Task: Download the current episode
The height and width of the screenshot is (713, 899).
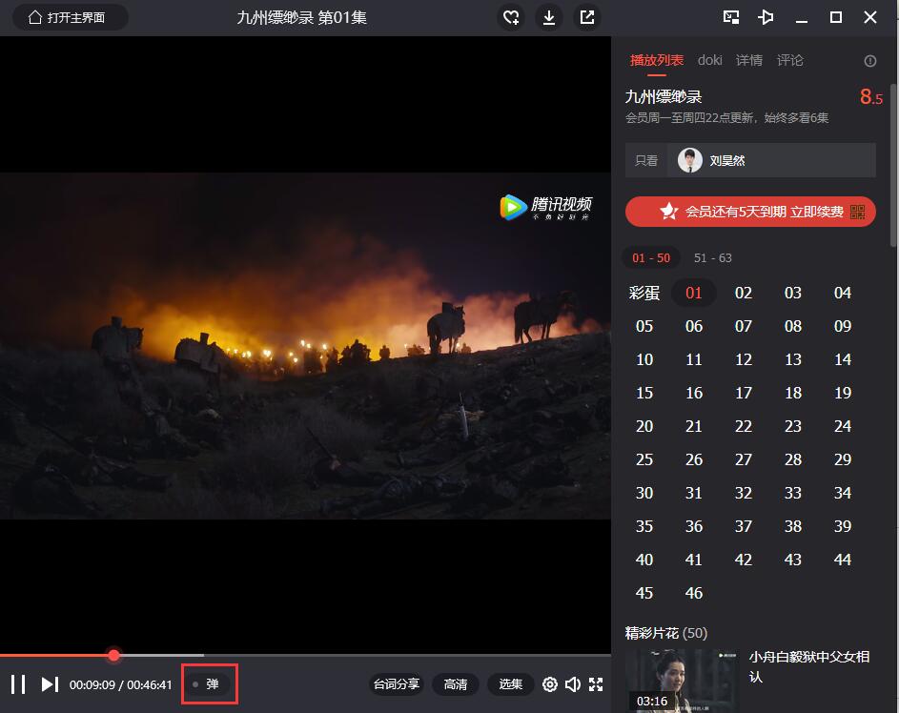Action: pos(549,17)
